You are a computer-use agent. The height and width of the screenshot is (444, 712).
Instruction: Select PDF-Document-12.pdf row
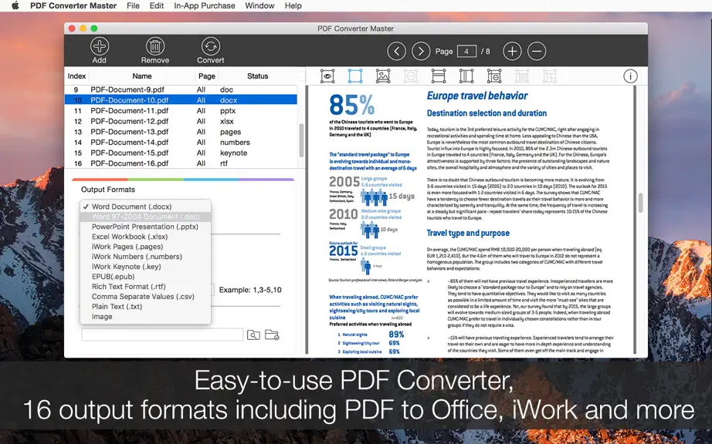point(181,121)
